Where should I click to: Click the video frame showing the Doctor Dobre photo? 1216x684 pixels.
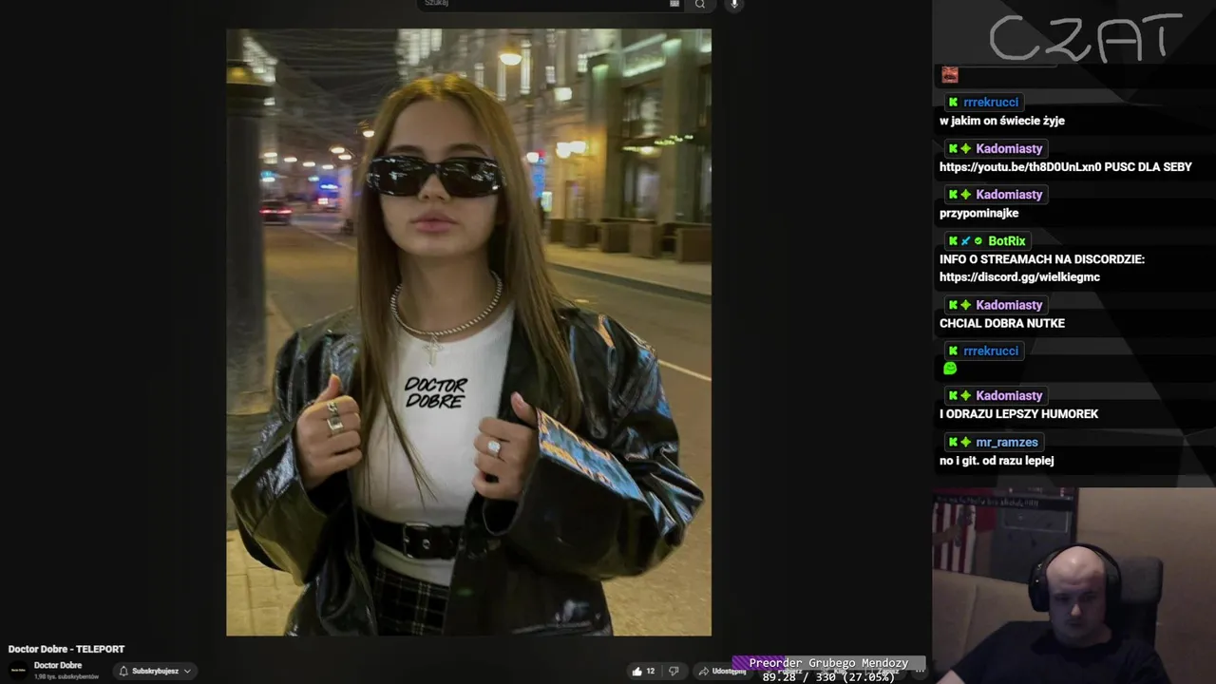point(468,332)
